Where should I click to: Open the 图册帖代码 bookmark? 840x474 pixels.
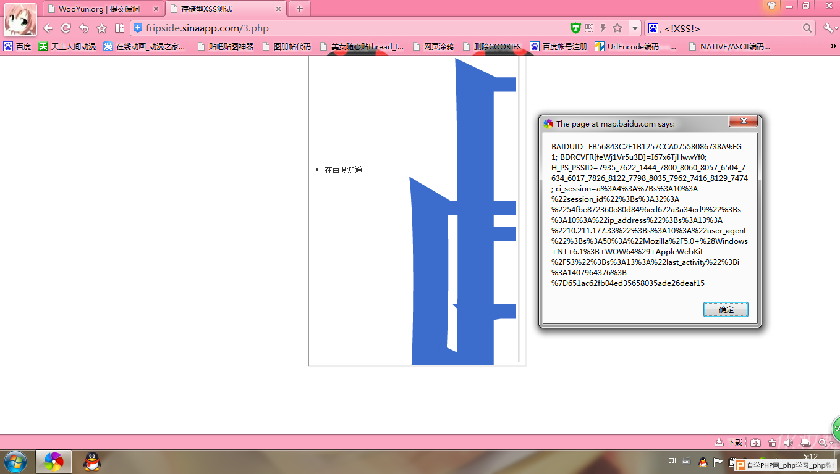[x=286, y=46]
